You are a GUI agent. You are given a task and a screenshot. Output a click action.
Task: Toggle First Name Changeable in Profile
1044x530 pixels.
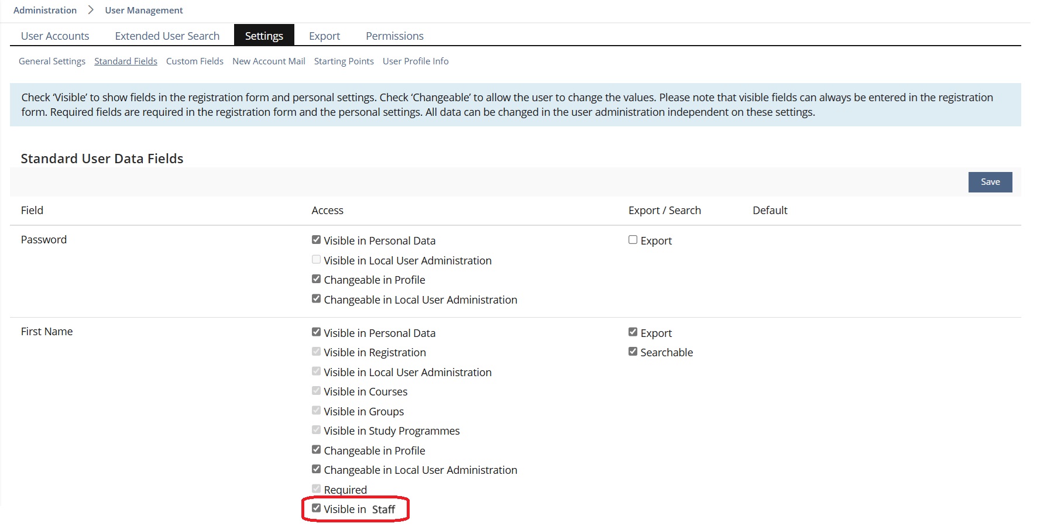coord(317,450)
